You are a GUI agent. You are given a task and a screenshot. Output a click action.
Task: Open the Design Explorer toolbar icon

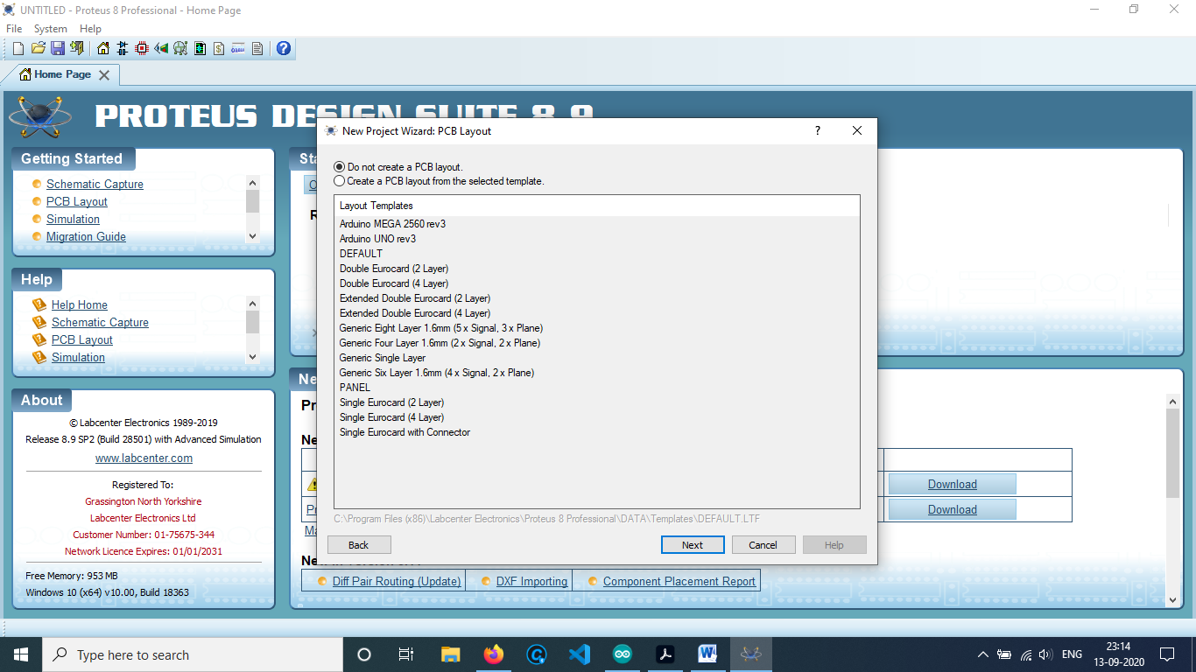pyautogui.click(x=200, y=48)
